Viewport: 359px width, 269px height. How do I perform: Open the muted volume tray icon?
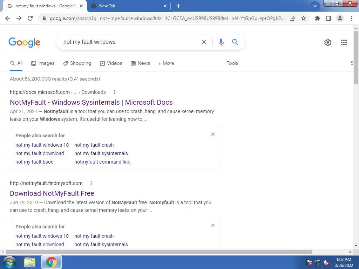coord(326,262)
